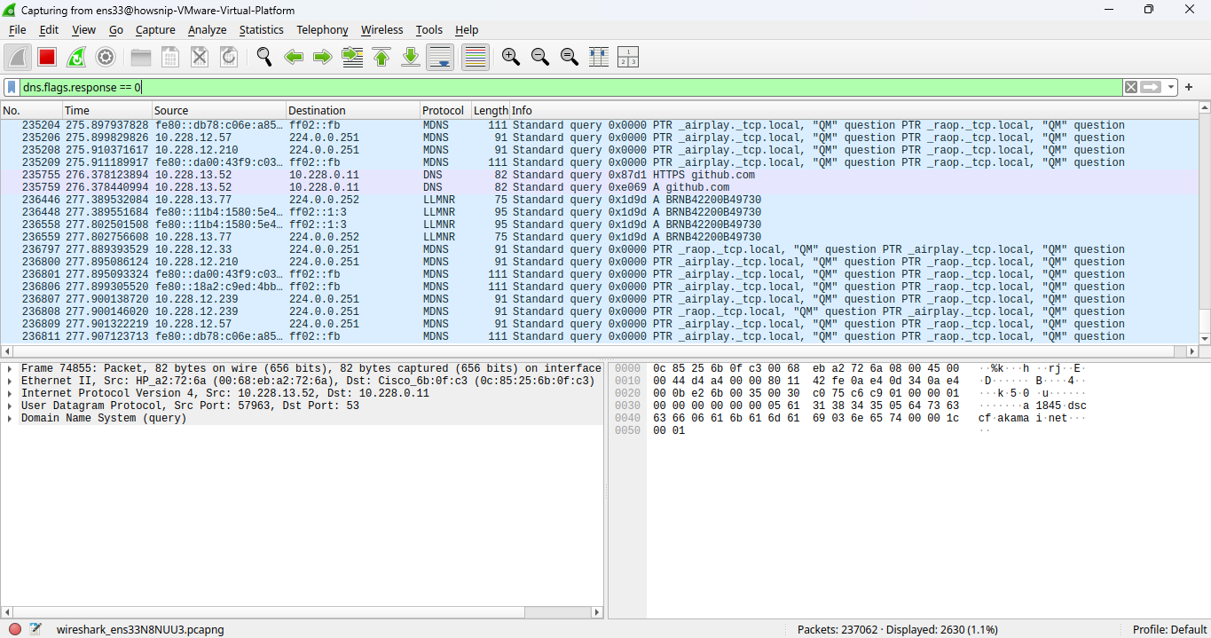Jump to the last packet
Image resolution: width=1211 pixels, height=638 pixels.
[411, 57]
